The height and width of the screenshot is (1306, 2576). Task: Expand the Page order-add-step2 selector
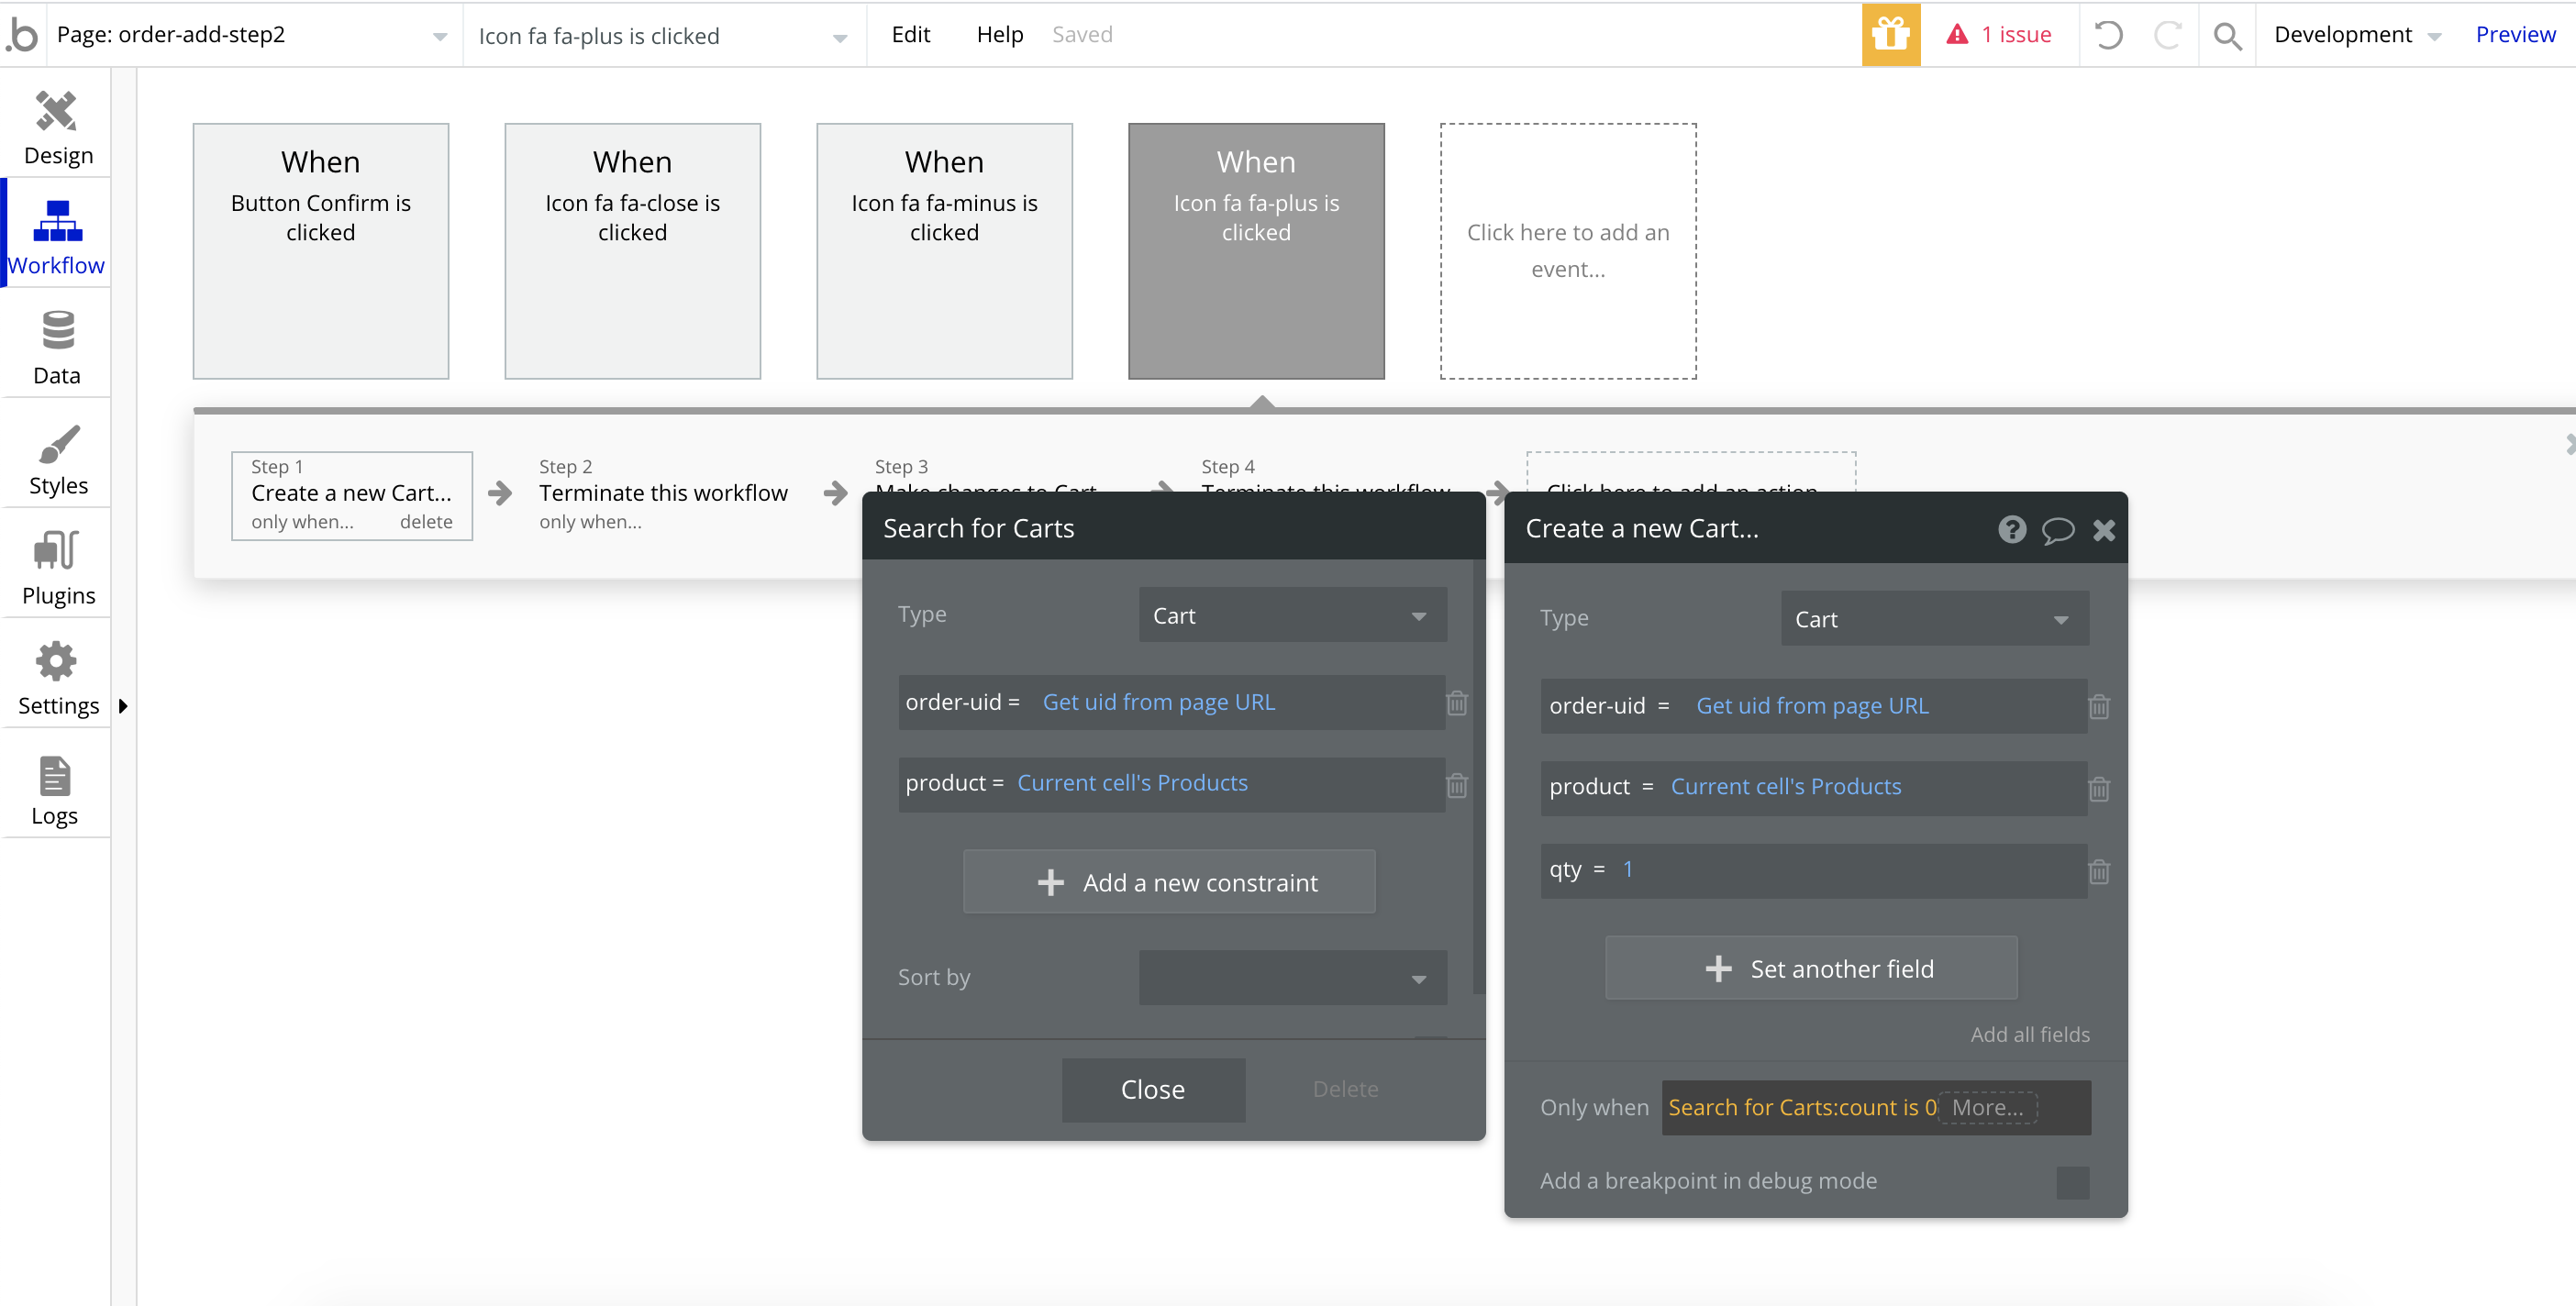[251, 35]
